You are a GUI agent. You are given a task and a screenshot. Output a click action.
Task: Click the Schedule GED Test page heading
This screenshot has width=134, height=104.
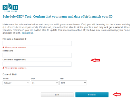58,17
